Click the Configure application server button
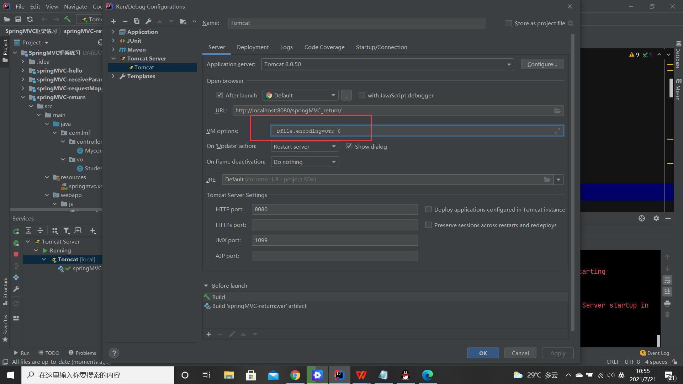This screenshot has height=384, width=683. (542, 64)
